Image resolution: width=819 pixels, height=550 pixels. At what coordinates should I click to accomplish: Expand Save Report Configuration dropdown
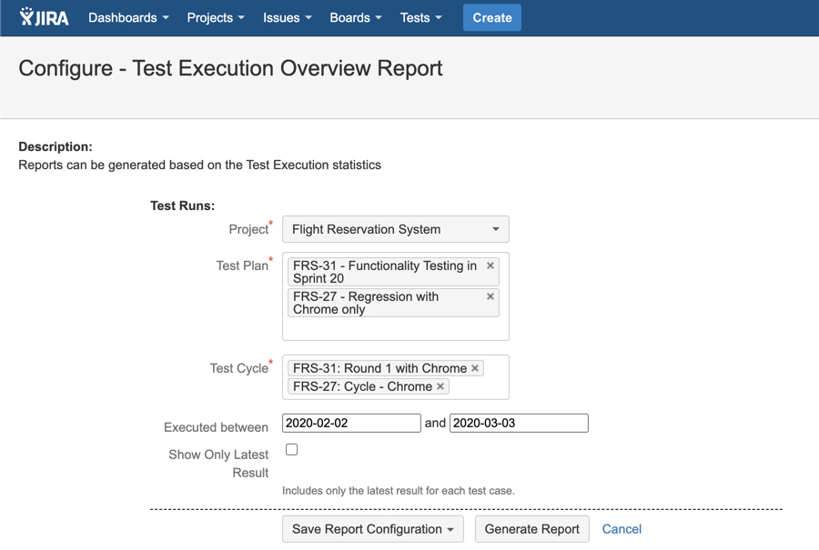[372, 529]
